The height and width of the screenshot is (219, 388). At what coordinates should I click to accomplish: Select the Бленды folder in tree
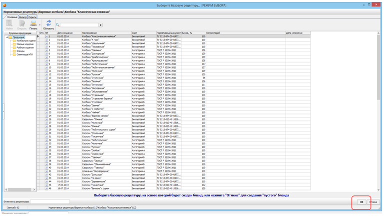pos(20,50)
